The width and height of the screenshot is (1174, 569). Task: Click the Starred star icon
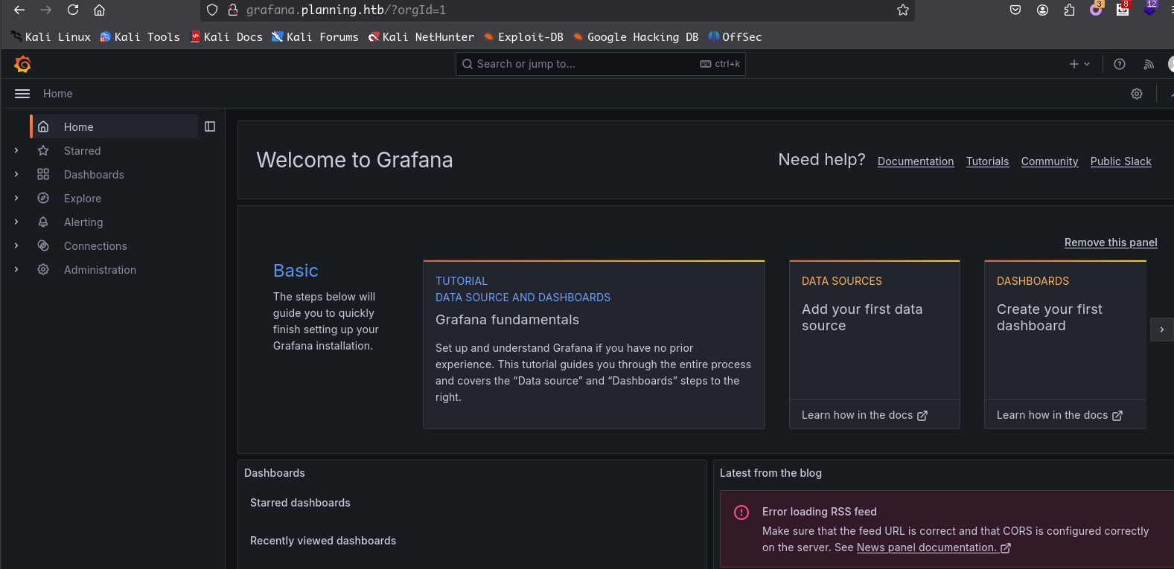43,151
